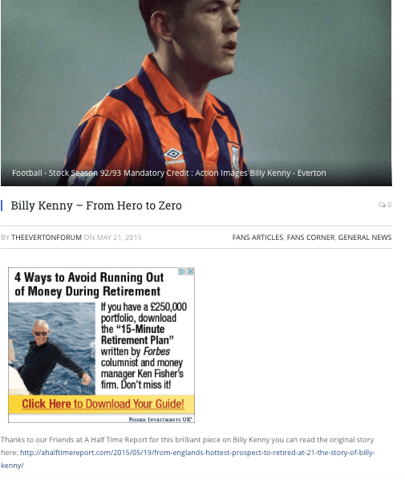Open the ahalftimereport.com story link
This screenshot has height=480, width=405.
point(187,458)
